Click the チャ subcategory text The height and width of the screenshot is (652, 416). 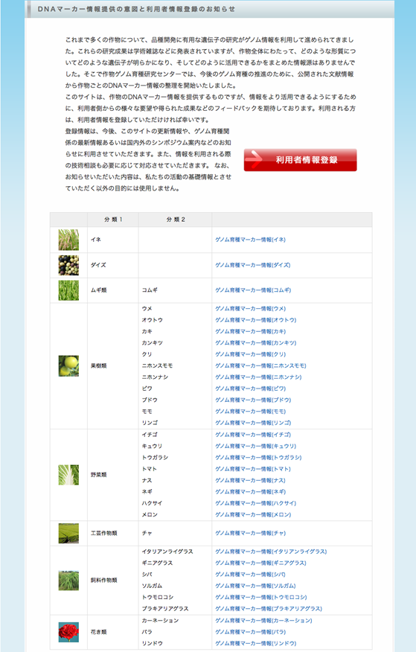(147, 533)
